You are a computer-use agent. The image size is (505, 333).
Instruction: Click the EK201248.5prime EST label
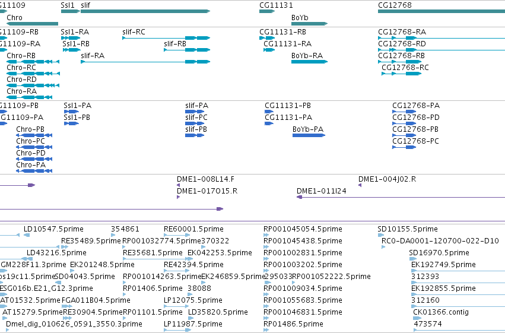[103, 265]
